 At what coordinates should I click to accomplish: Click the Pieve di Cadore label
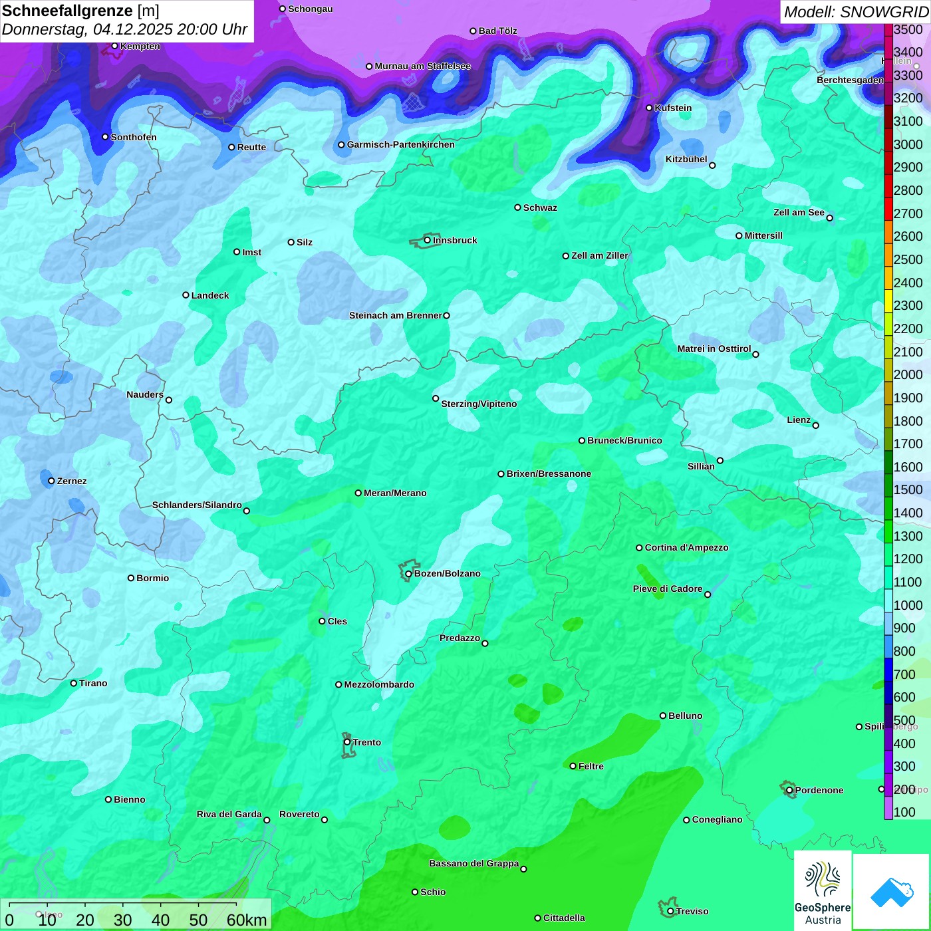668,589
